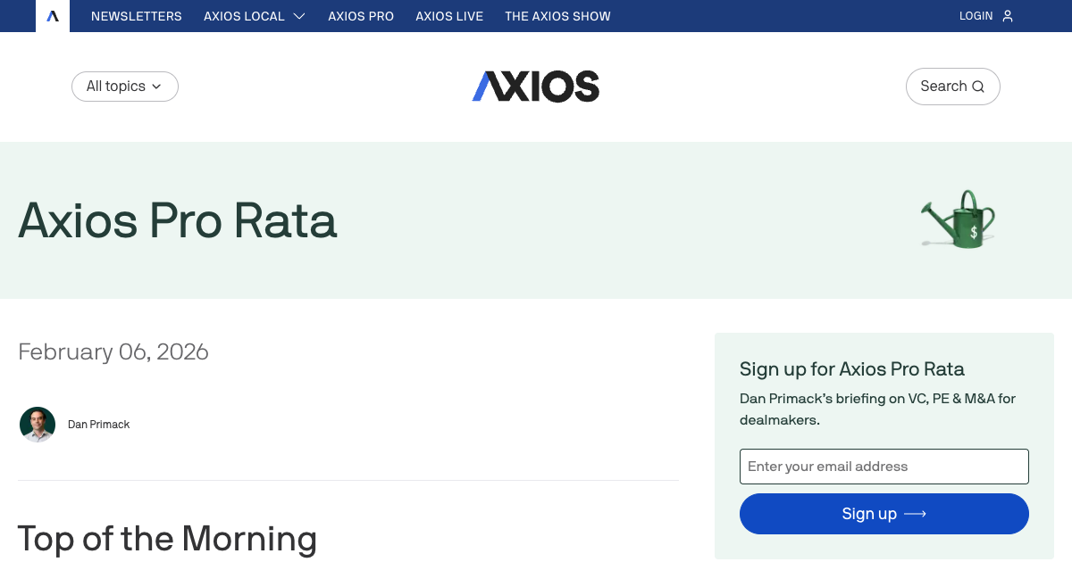Click the email address input field
Image resolution: width=1072 pixels, height=562 pixels.
(x=884, y=466)
